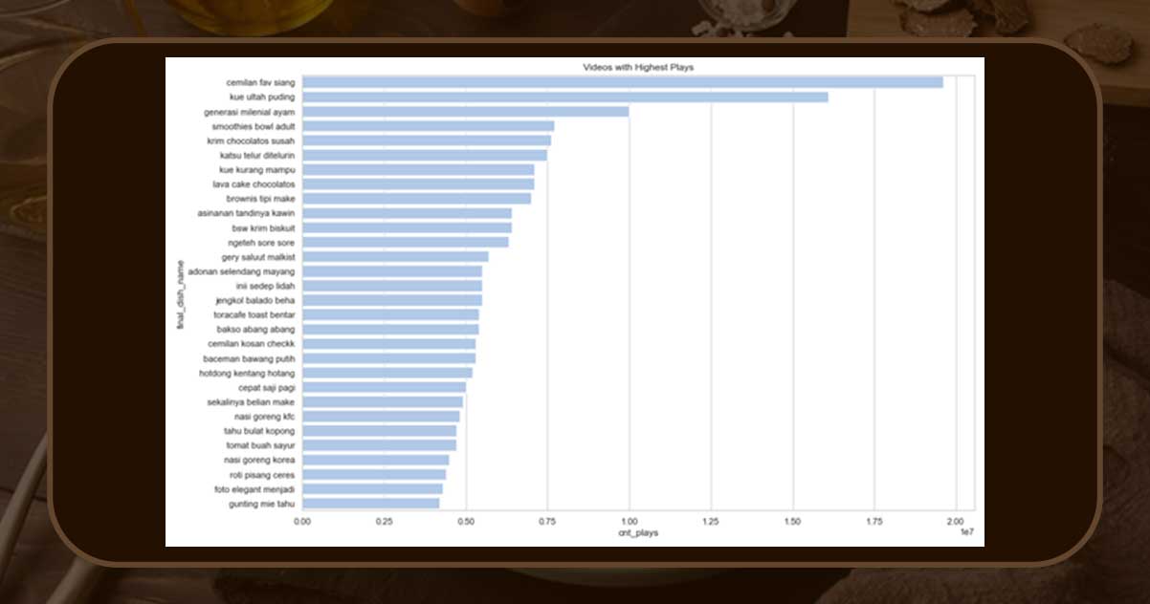
Task: Click the 'lava cake chocolatos' label
Action: coord(254,183)
